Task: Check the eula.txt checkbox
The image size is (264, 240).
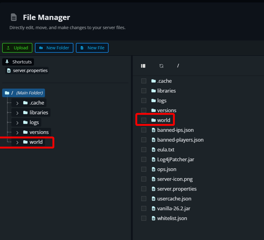Action: tap(143, 150)
